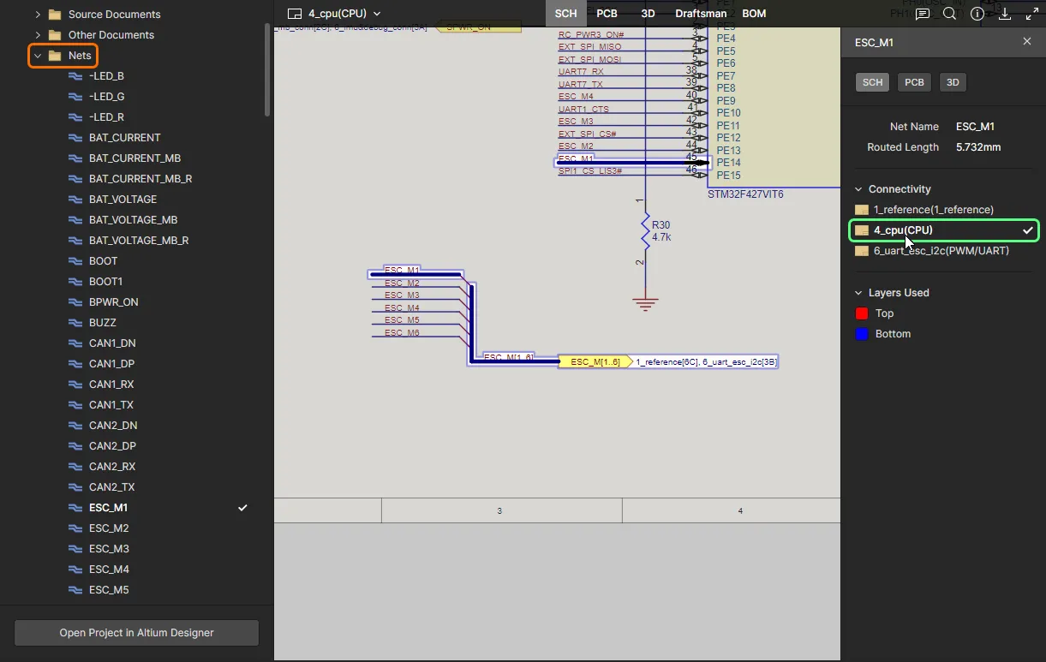Click the 1_reference document icon under Connectivity

862,210
